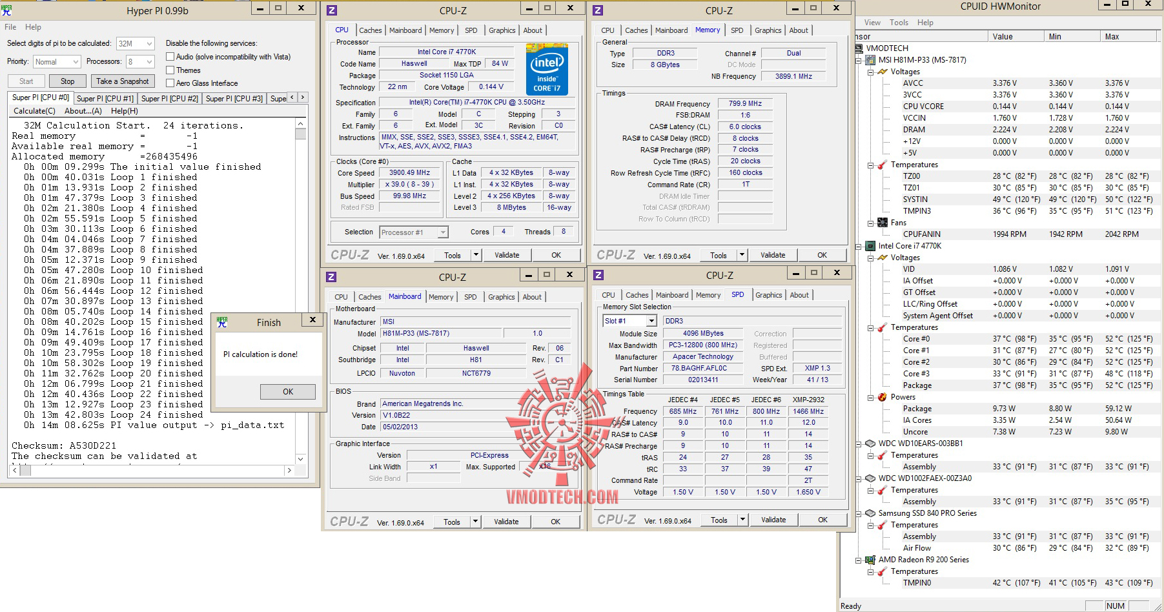Image resolution: width=1164 pixels, height=612 pixels.
Task: Click the Z logo icon in the CPU-Z window showing Motherboard details
Action: (331, 276)
